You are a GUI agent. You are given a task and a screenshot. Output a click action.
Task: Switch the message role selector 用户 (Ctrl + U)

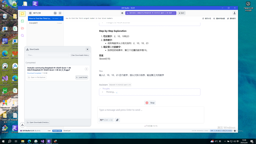coord(106,120)
